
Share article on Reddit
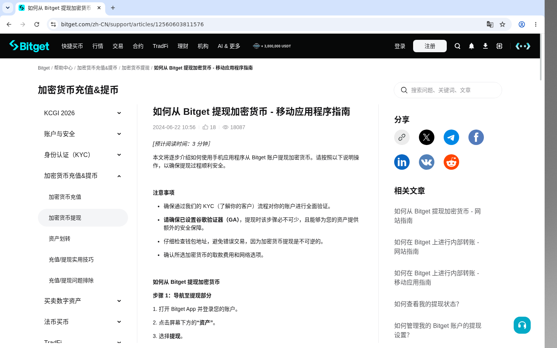pyautogui.click(x=451, y=162)
